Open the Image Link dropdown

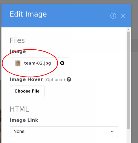point(64,131)
